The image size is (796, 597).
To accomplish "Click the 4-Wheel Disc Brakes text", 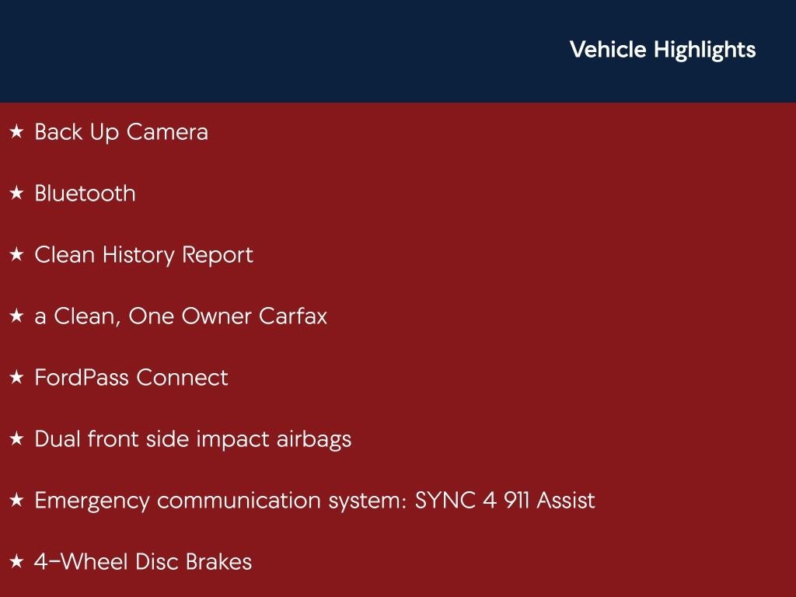I will tap(143, 562).
